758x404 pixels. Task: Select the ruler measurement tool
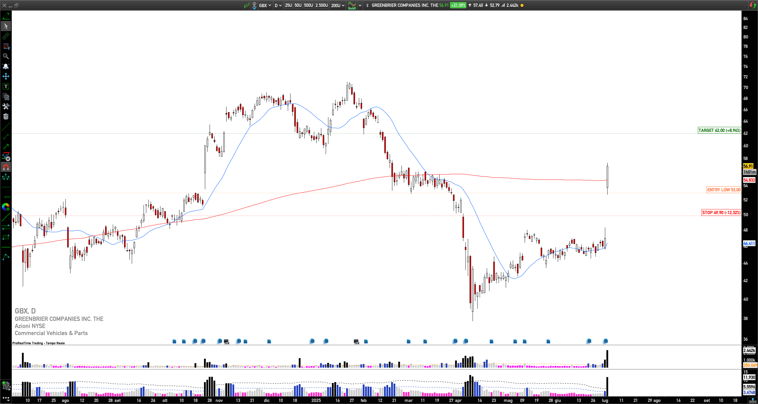click(6, 36)
